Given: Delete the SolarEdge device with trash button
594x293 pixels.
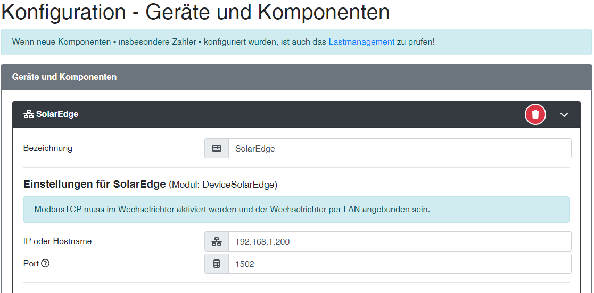Looking at the screenshot, I should [x=535, y=114].
